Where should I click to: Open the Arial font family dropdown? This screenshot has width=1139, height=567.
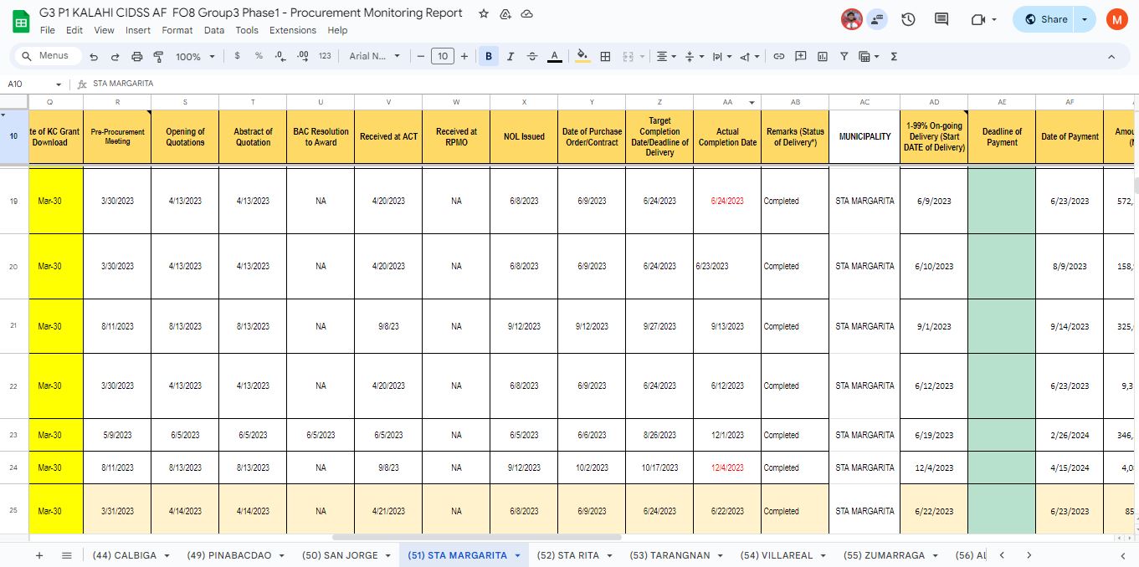(x=374, y=56)
